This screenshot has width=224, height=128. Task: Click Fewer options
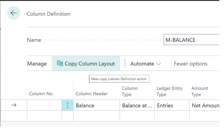(x=191, y=64)
